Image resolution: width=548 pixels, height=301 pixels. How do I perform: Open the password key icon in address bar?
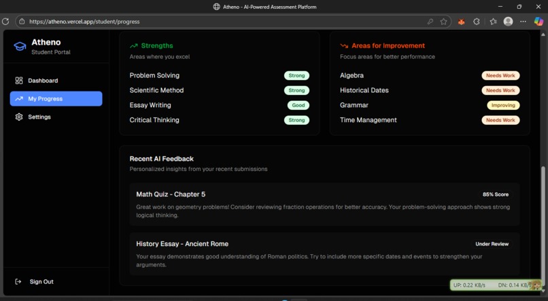tap(430, 21)
